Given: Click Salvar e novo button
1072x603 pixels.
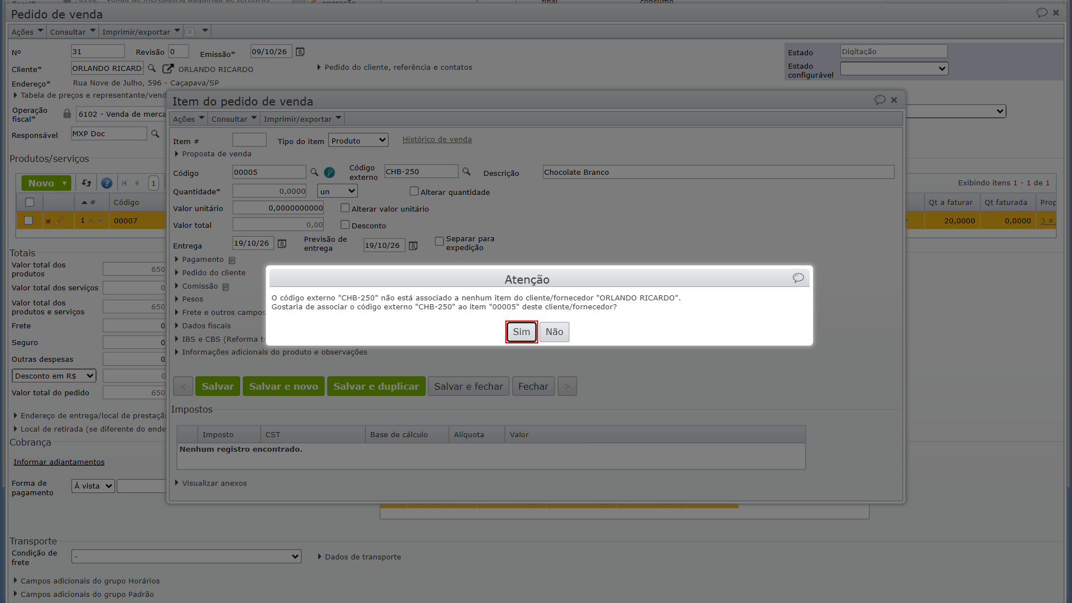Looking at the screenshot, I should [284, 386].
